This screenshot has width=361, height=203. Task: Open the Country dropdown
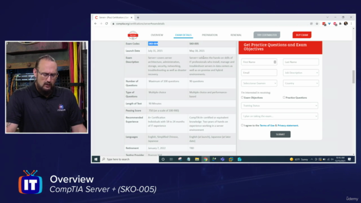pyautogui.click(x=301, y=83)
